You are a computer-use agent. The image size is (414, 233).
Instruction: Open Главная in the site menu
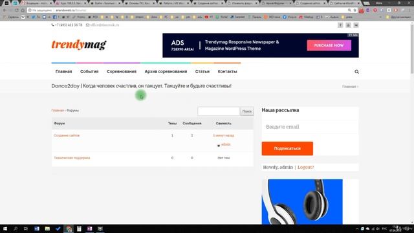click(63, 72)
